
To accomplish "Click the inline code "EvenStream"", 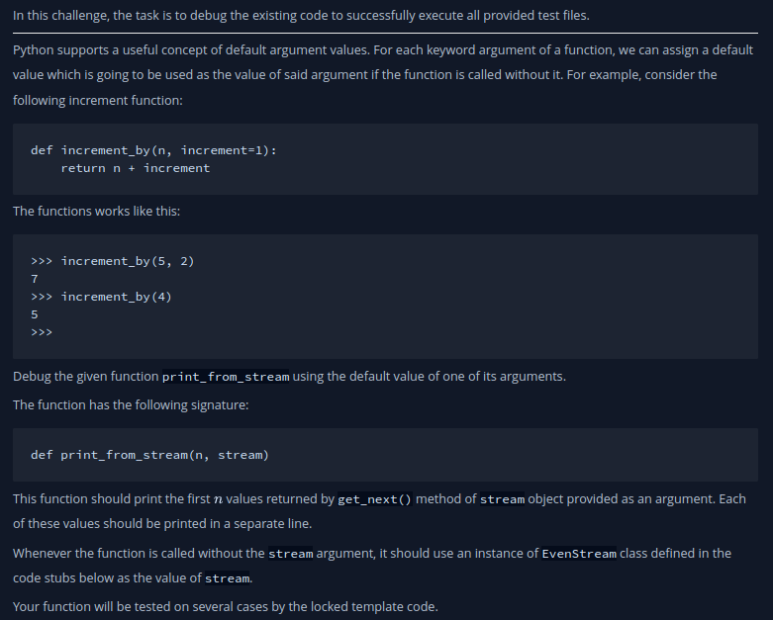I will click(x=579, y=554).
